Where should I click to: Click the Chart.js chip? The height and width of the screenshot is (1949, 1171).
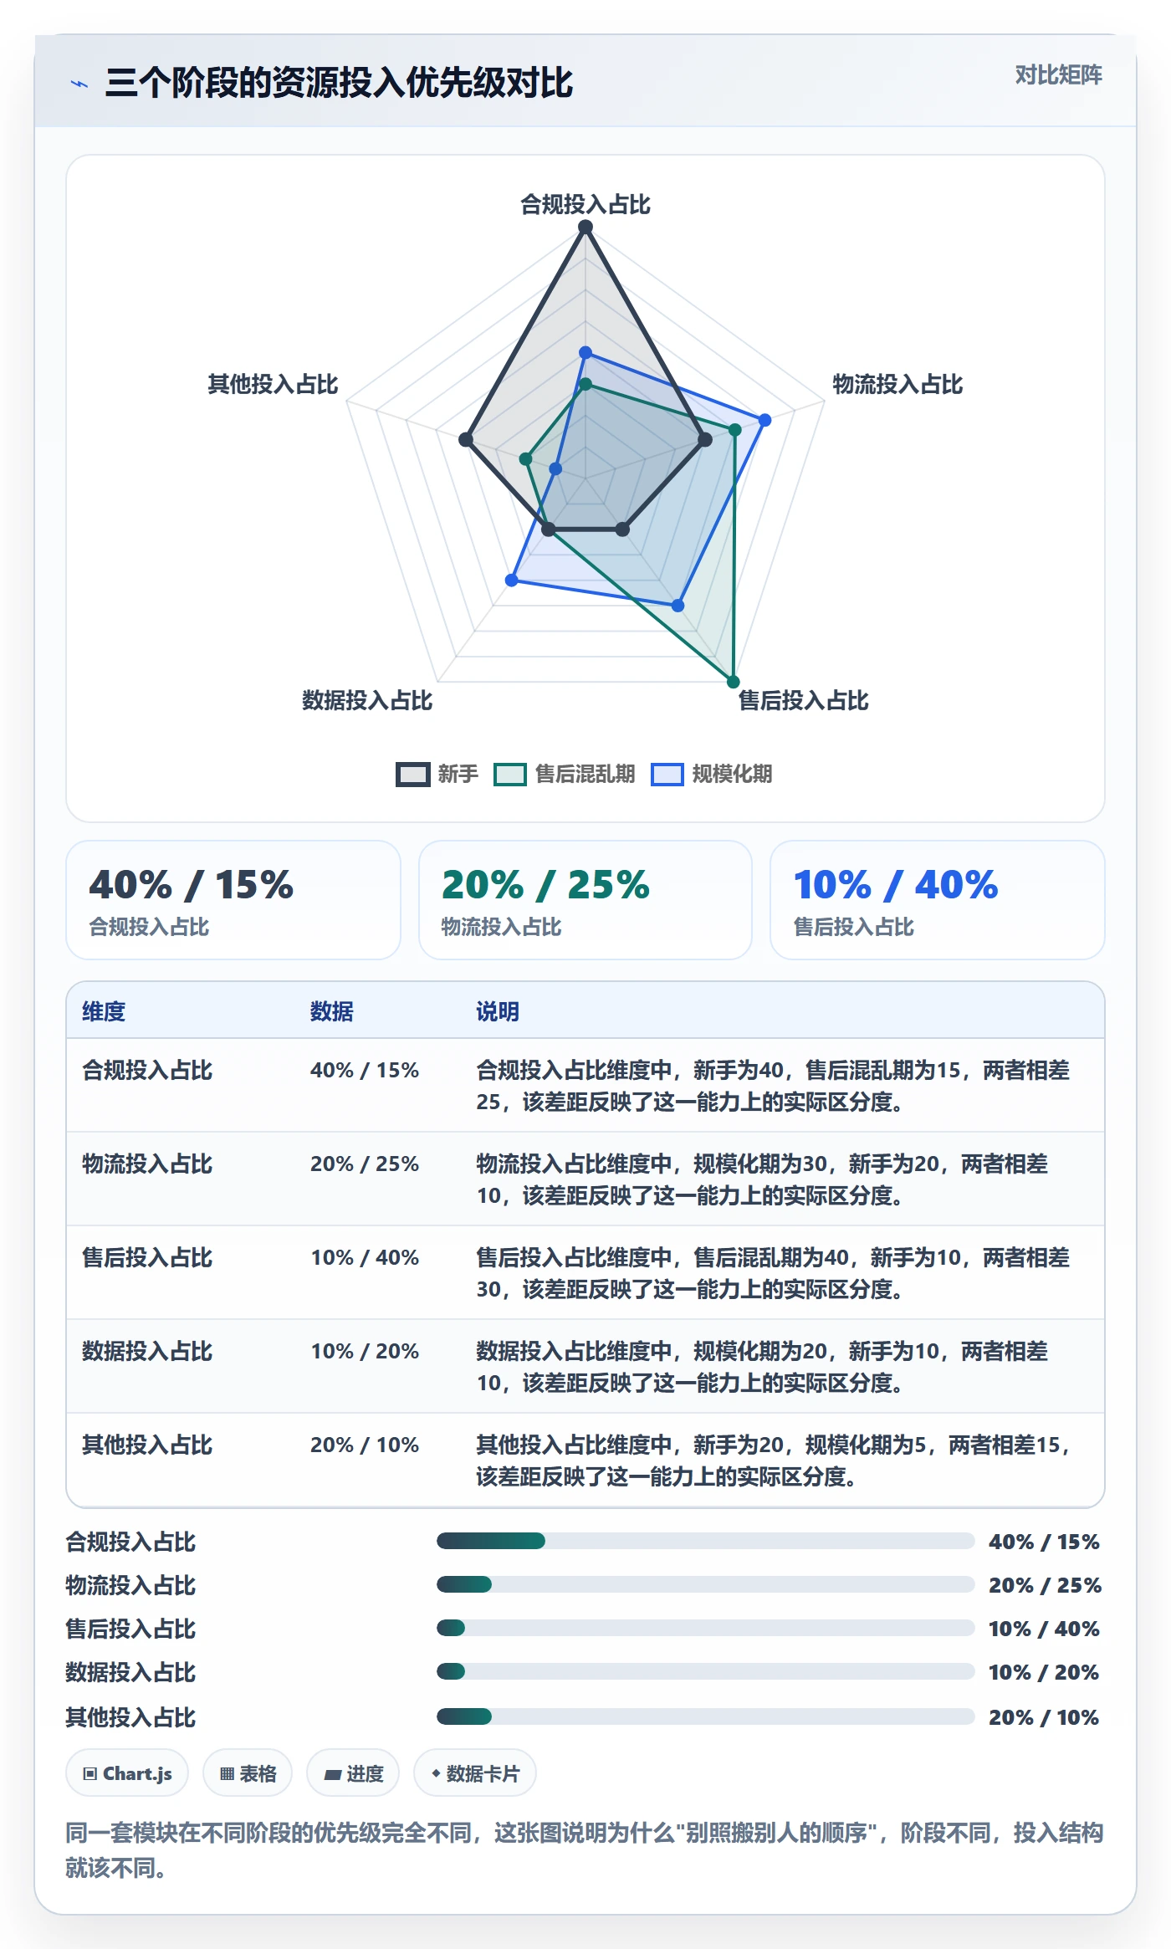127,1773
